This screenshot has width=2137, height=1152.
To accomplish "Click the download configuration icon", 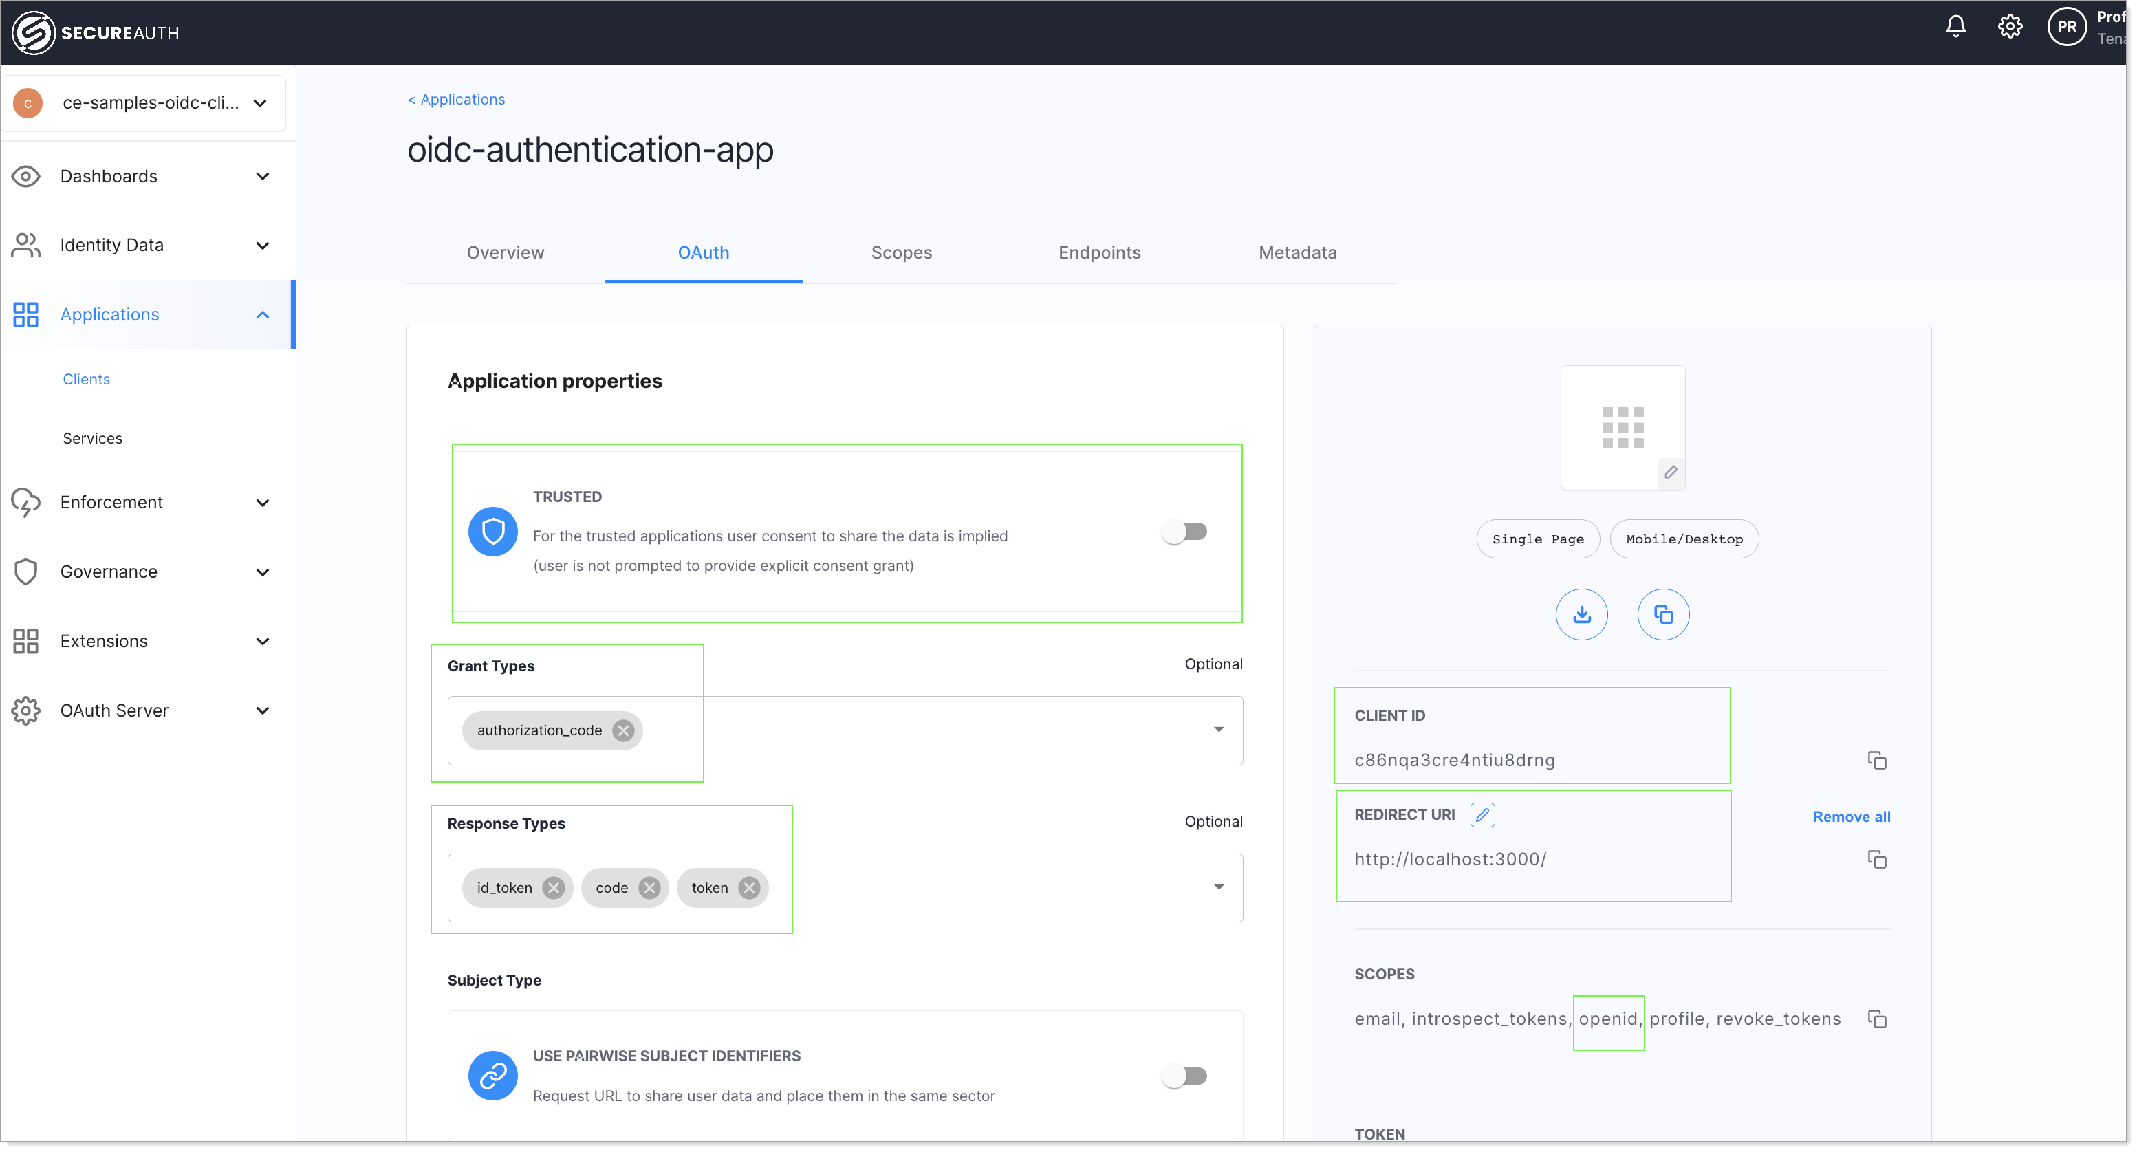I will [x=1581, y=615].
